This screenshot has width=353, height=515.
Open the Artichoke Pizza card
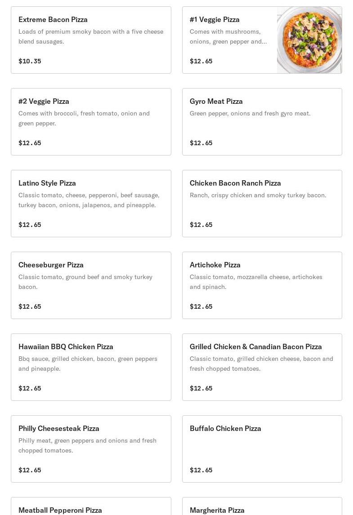[262, 285]
